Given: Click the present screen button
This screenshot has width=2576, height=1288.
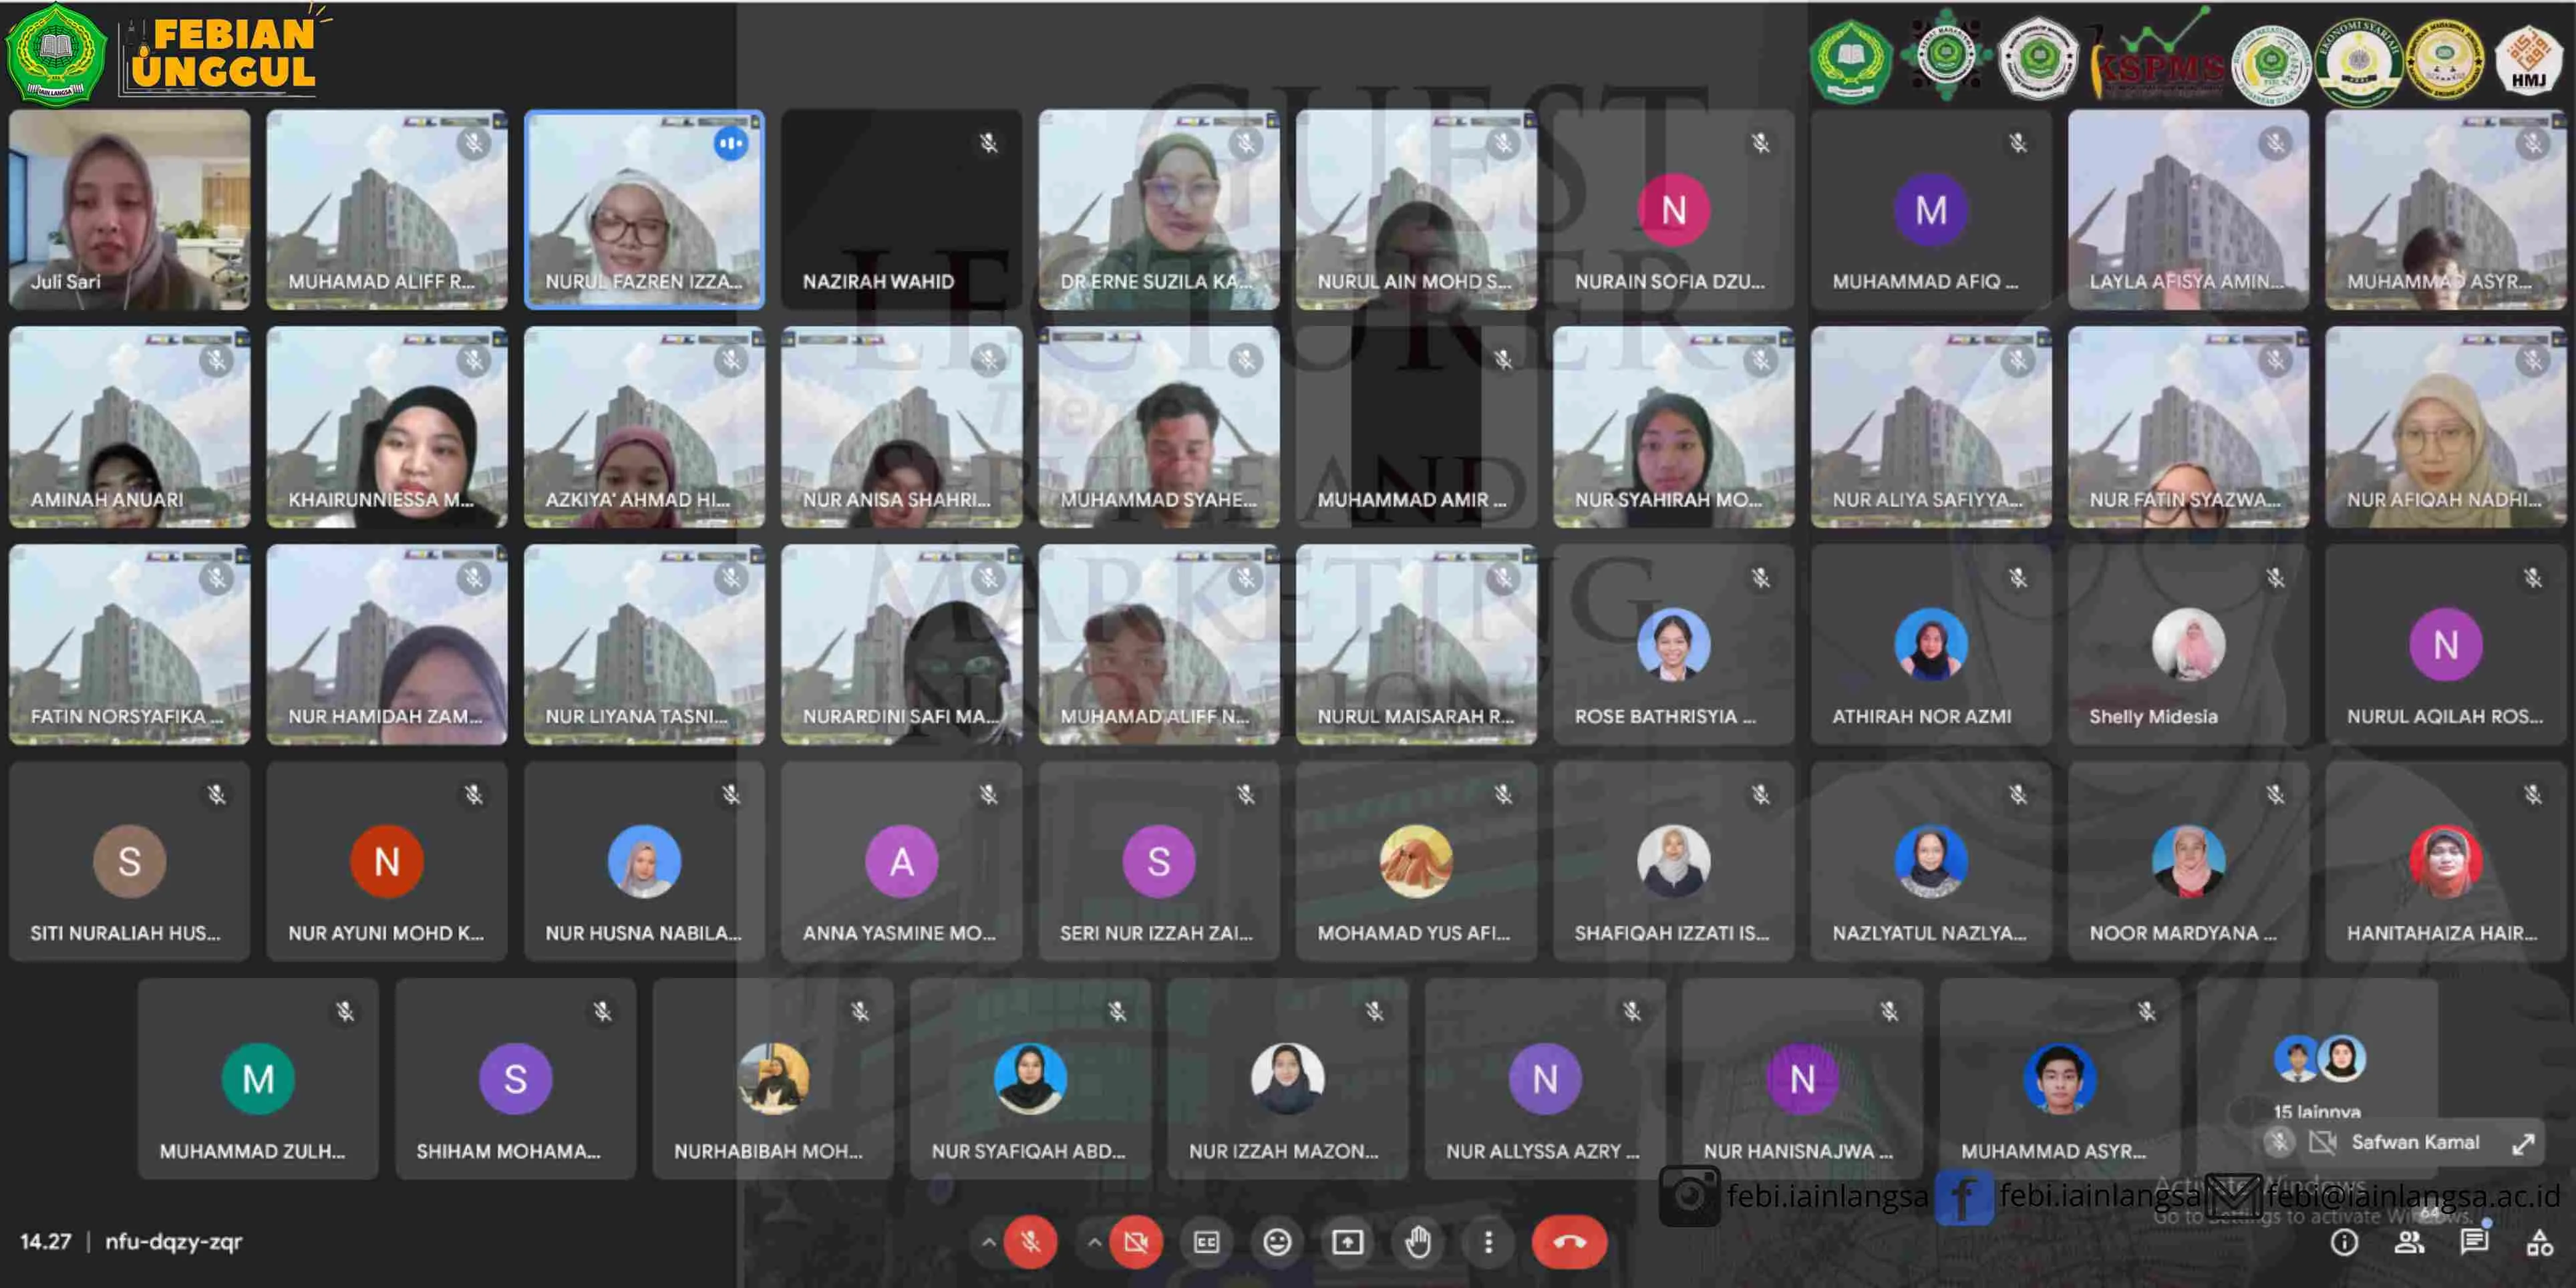Looking at the screenshot, I should [x=1347, y=1242].
